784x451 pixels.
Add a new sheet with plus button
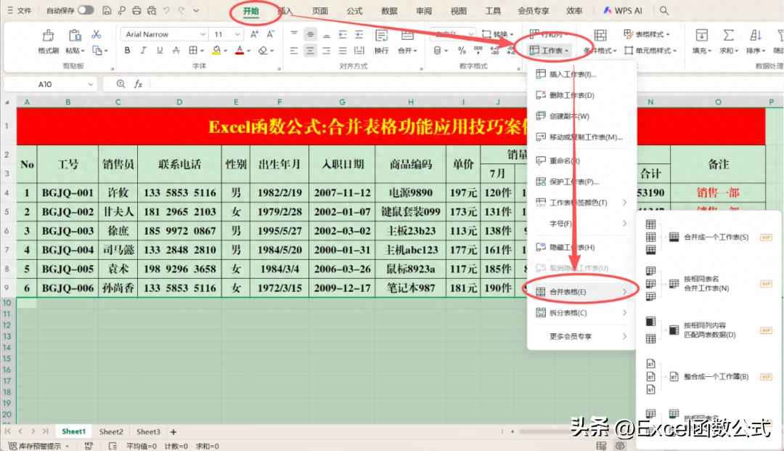(173, 431)
